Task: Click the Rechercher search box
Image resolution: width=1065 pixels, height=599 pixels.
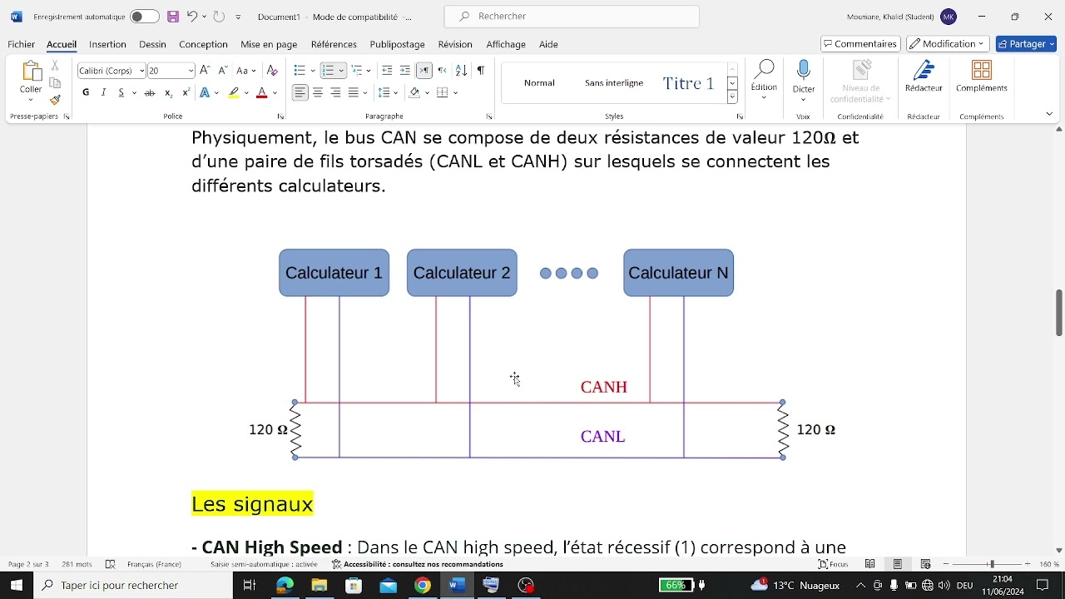Action: pos(572,17)
